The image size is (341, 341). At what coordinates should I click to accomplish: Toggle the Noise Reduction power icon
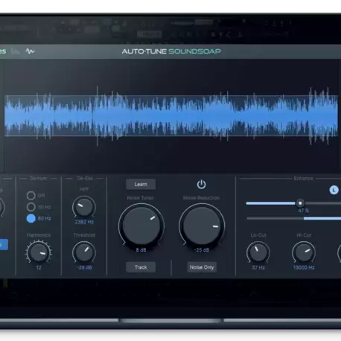coord(201,185)
